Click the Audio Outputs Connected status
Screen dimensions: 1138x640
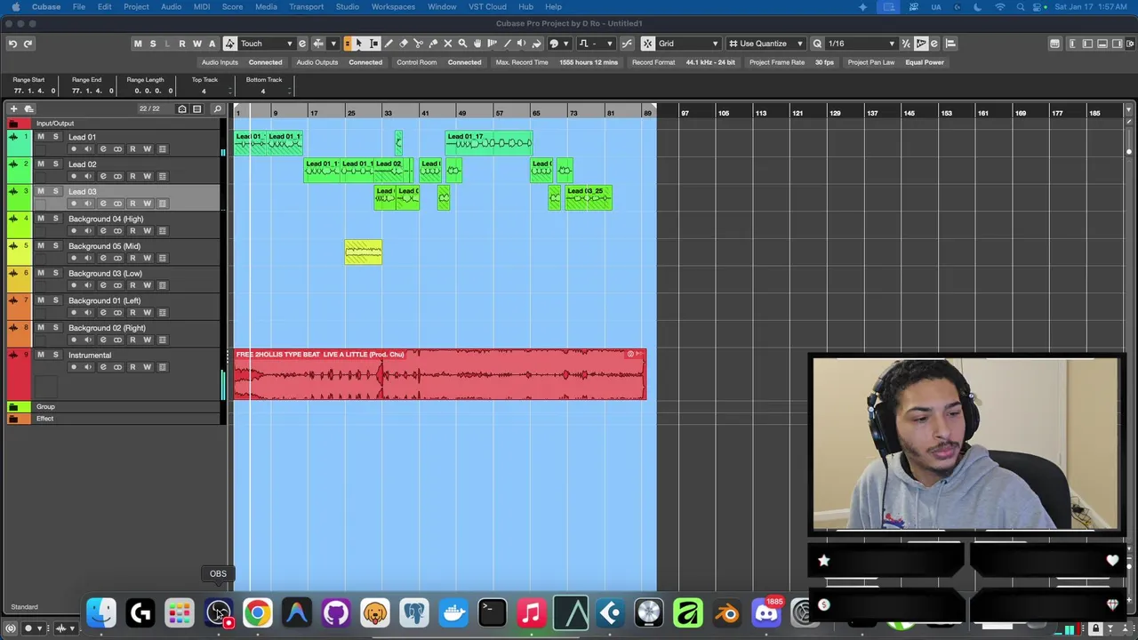pos(365,62)
